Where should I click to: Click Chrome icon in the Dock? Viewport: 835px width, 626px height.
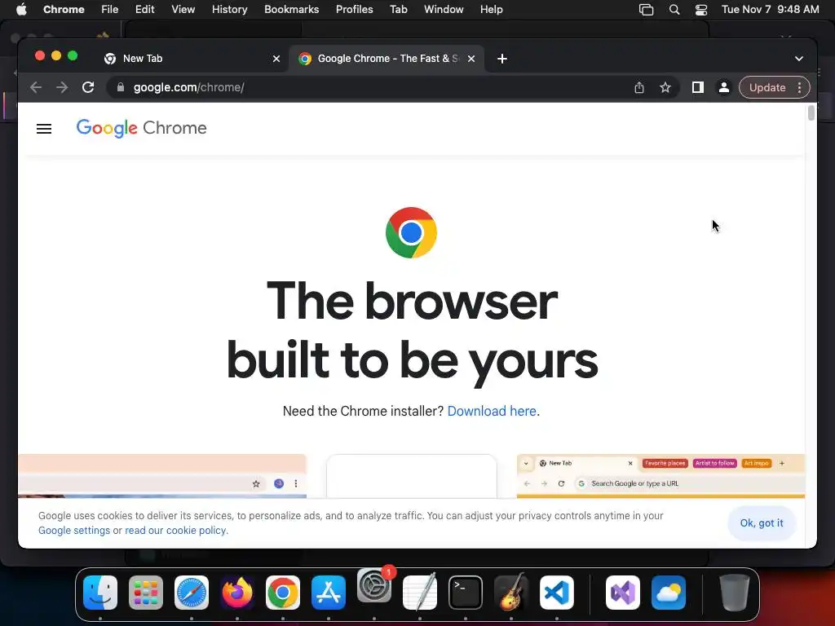[283, 593]
